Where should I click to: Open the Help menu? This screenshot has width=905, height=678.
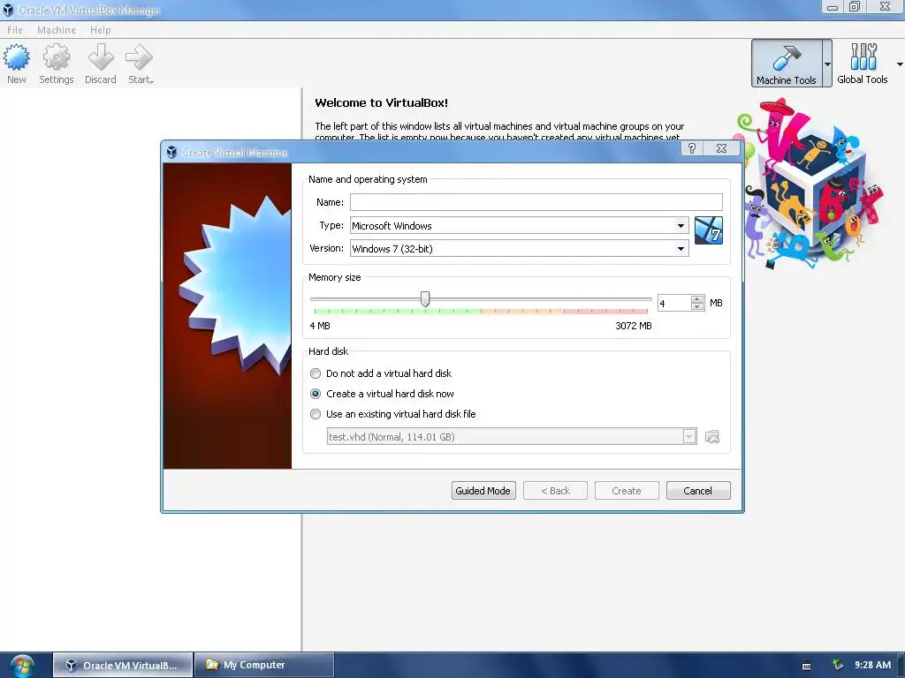[x=101, y=30]
